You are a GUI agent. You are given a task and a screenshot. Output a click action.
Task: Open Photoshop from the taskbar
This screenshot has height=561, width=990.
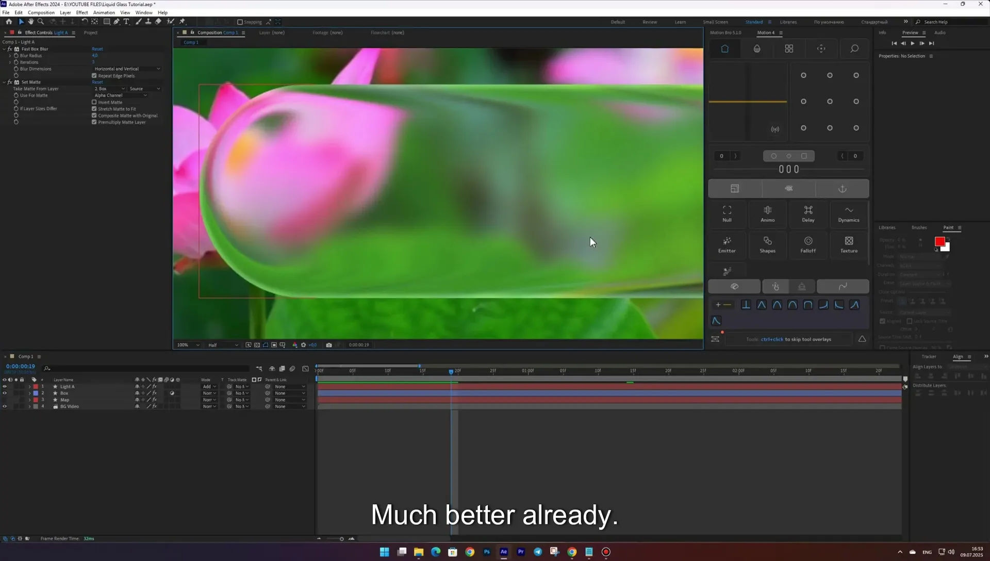coord(487,552)
